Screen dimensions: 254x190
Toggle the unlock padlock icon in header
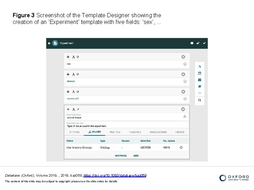coord(198,43)
